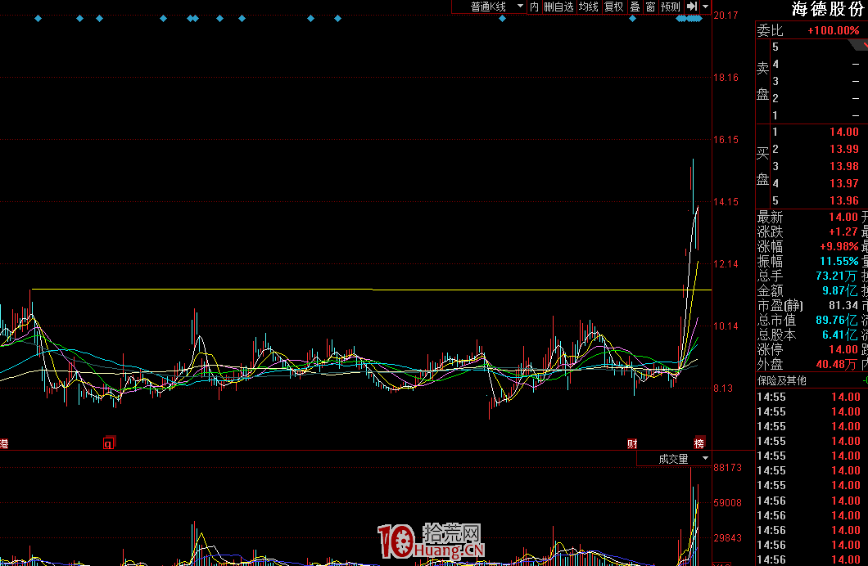Click the 16.15 price axis label

tap(726, 140)
